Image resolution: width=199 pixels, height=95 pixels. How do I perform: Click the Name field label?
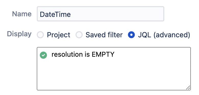22,14
